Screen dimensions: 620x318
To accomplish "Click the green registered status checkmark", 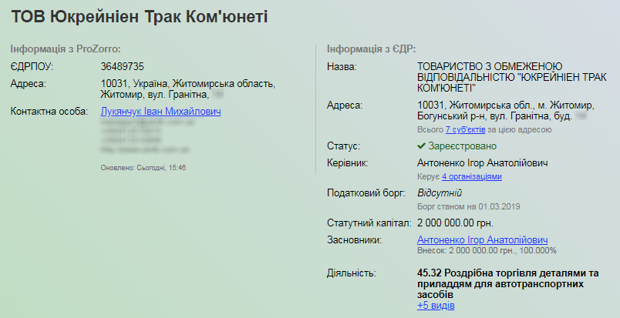I will tap(421, 146).
